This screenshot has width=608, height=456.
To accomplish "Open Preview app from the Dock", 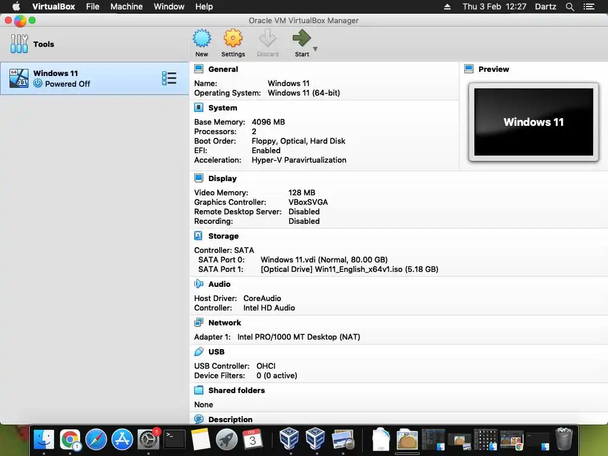I will pos(343,439).
